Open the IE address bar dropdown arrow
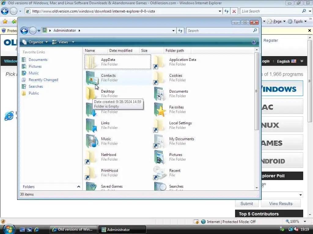 [x=220, y=11]
